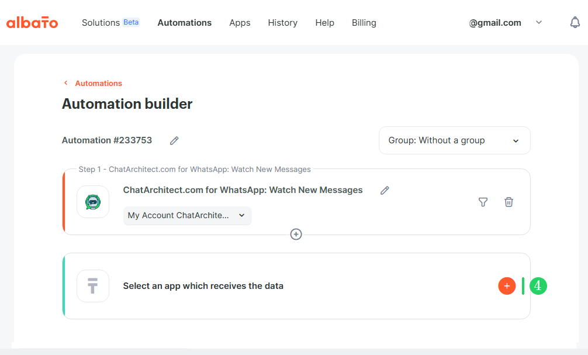Click pencil icon beside Watch New Messages
The image size is (588, 355).
point(385,190)
